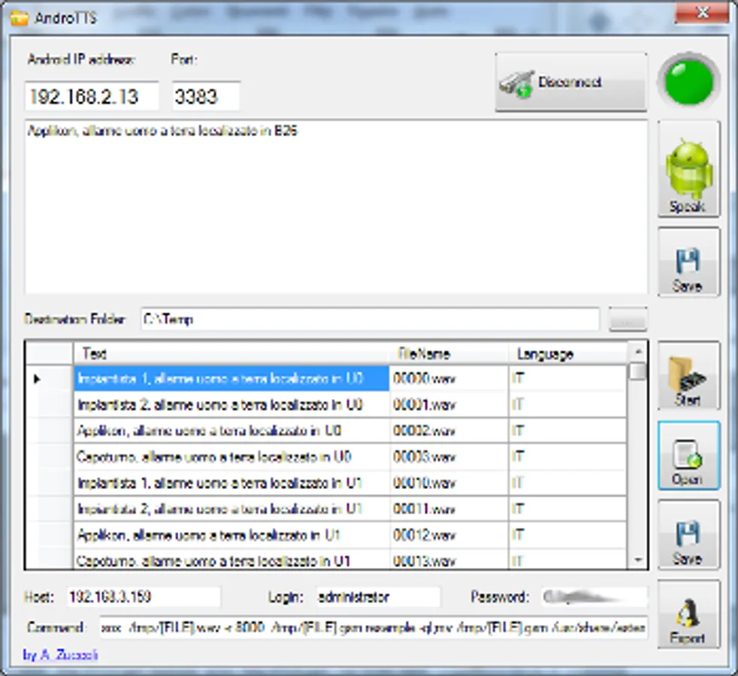Click the Android IP address field
The image size is (738, 676).
click(x=92, y=96)
